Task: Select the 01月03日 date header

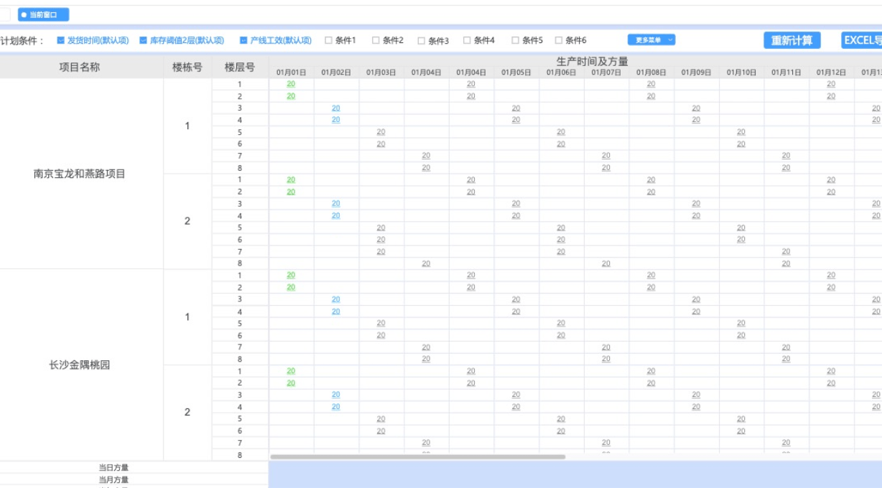Action: click(x=381, y=72)
